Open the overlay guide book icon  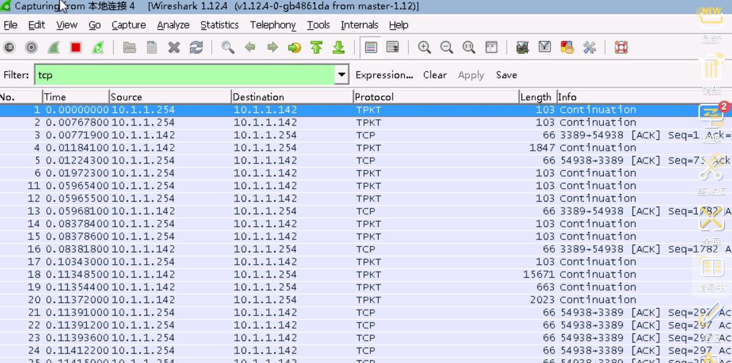point(712,267)
